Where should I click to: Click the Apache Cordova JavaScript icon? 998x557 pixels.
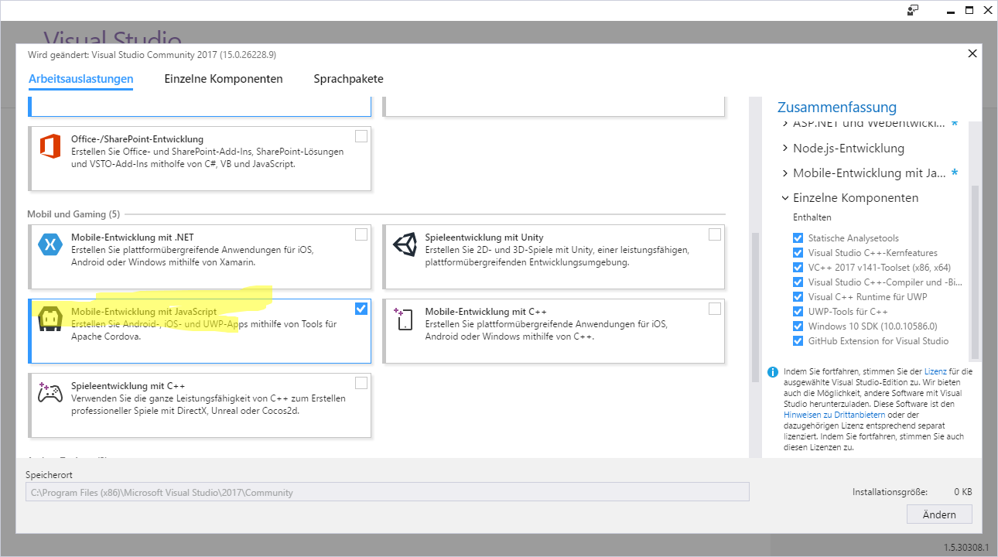click(x=50, y=320)
